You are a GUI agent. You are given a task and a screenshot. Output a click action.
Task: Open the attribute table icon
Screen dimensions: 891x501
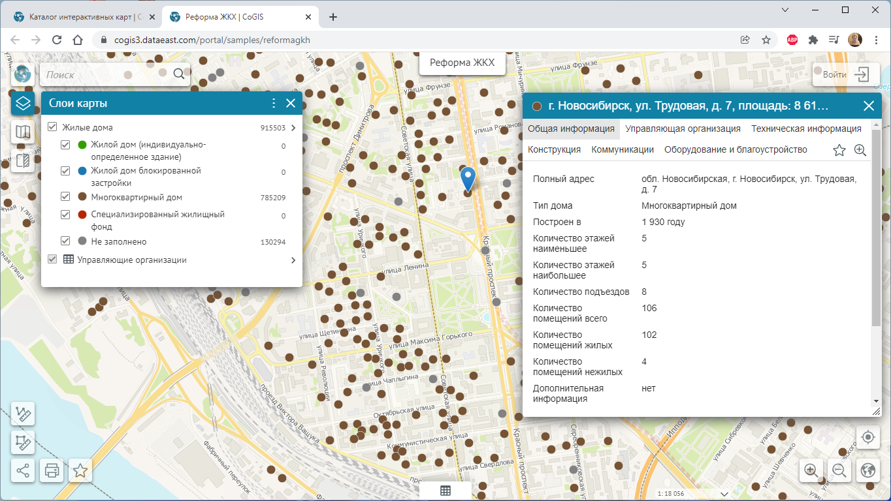coord(445,491)
